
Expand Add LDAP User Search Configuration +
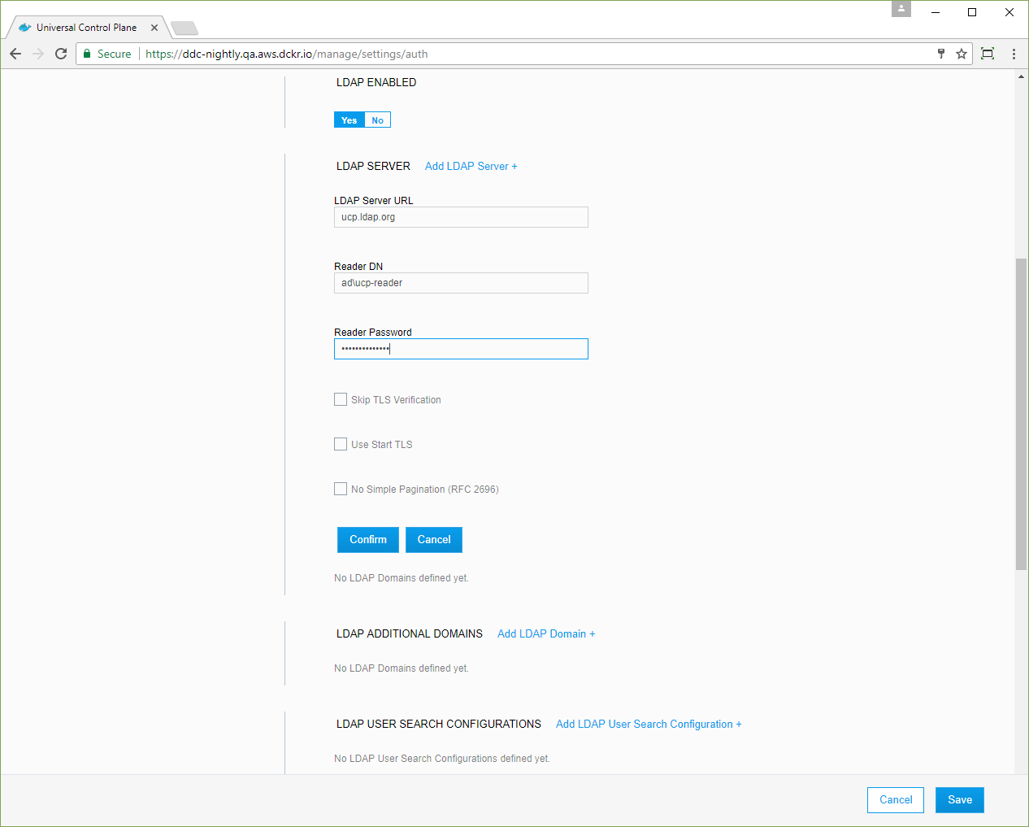click(x=648, y=724)
